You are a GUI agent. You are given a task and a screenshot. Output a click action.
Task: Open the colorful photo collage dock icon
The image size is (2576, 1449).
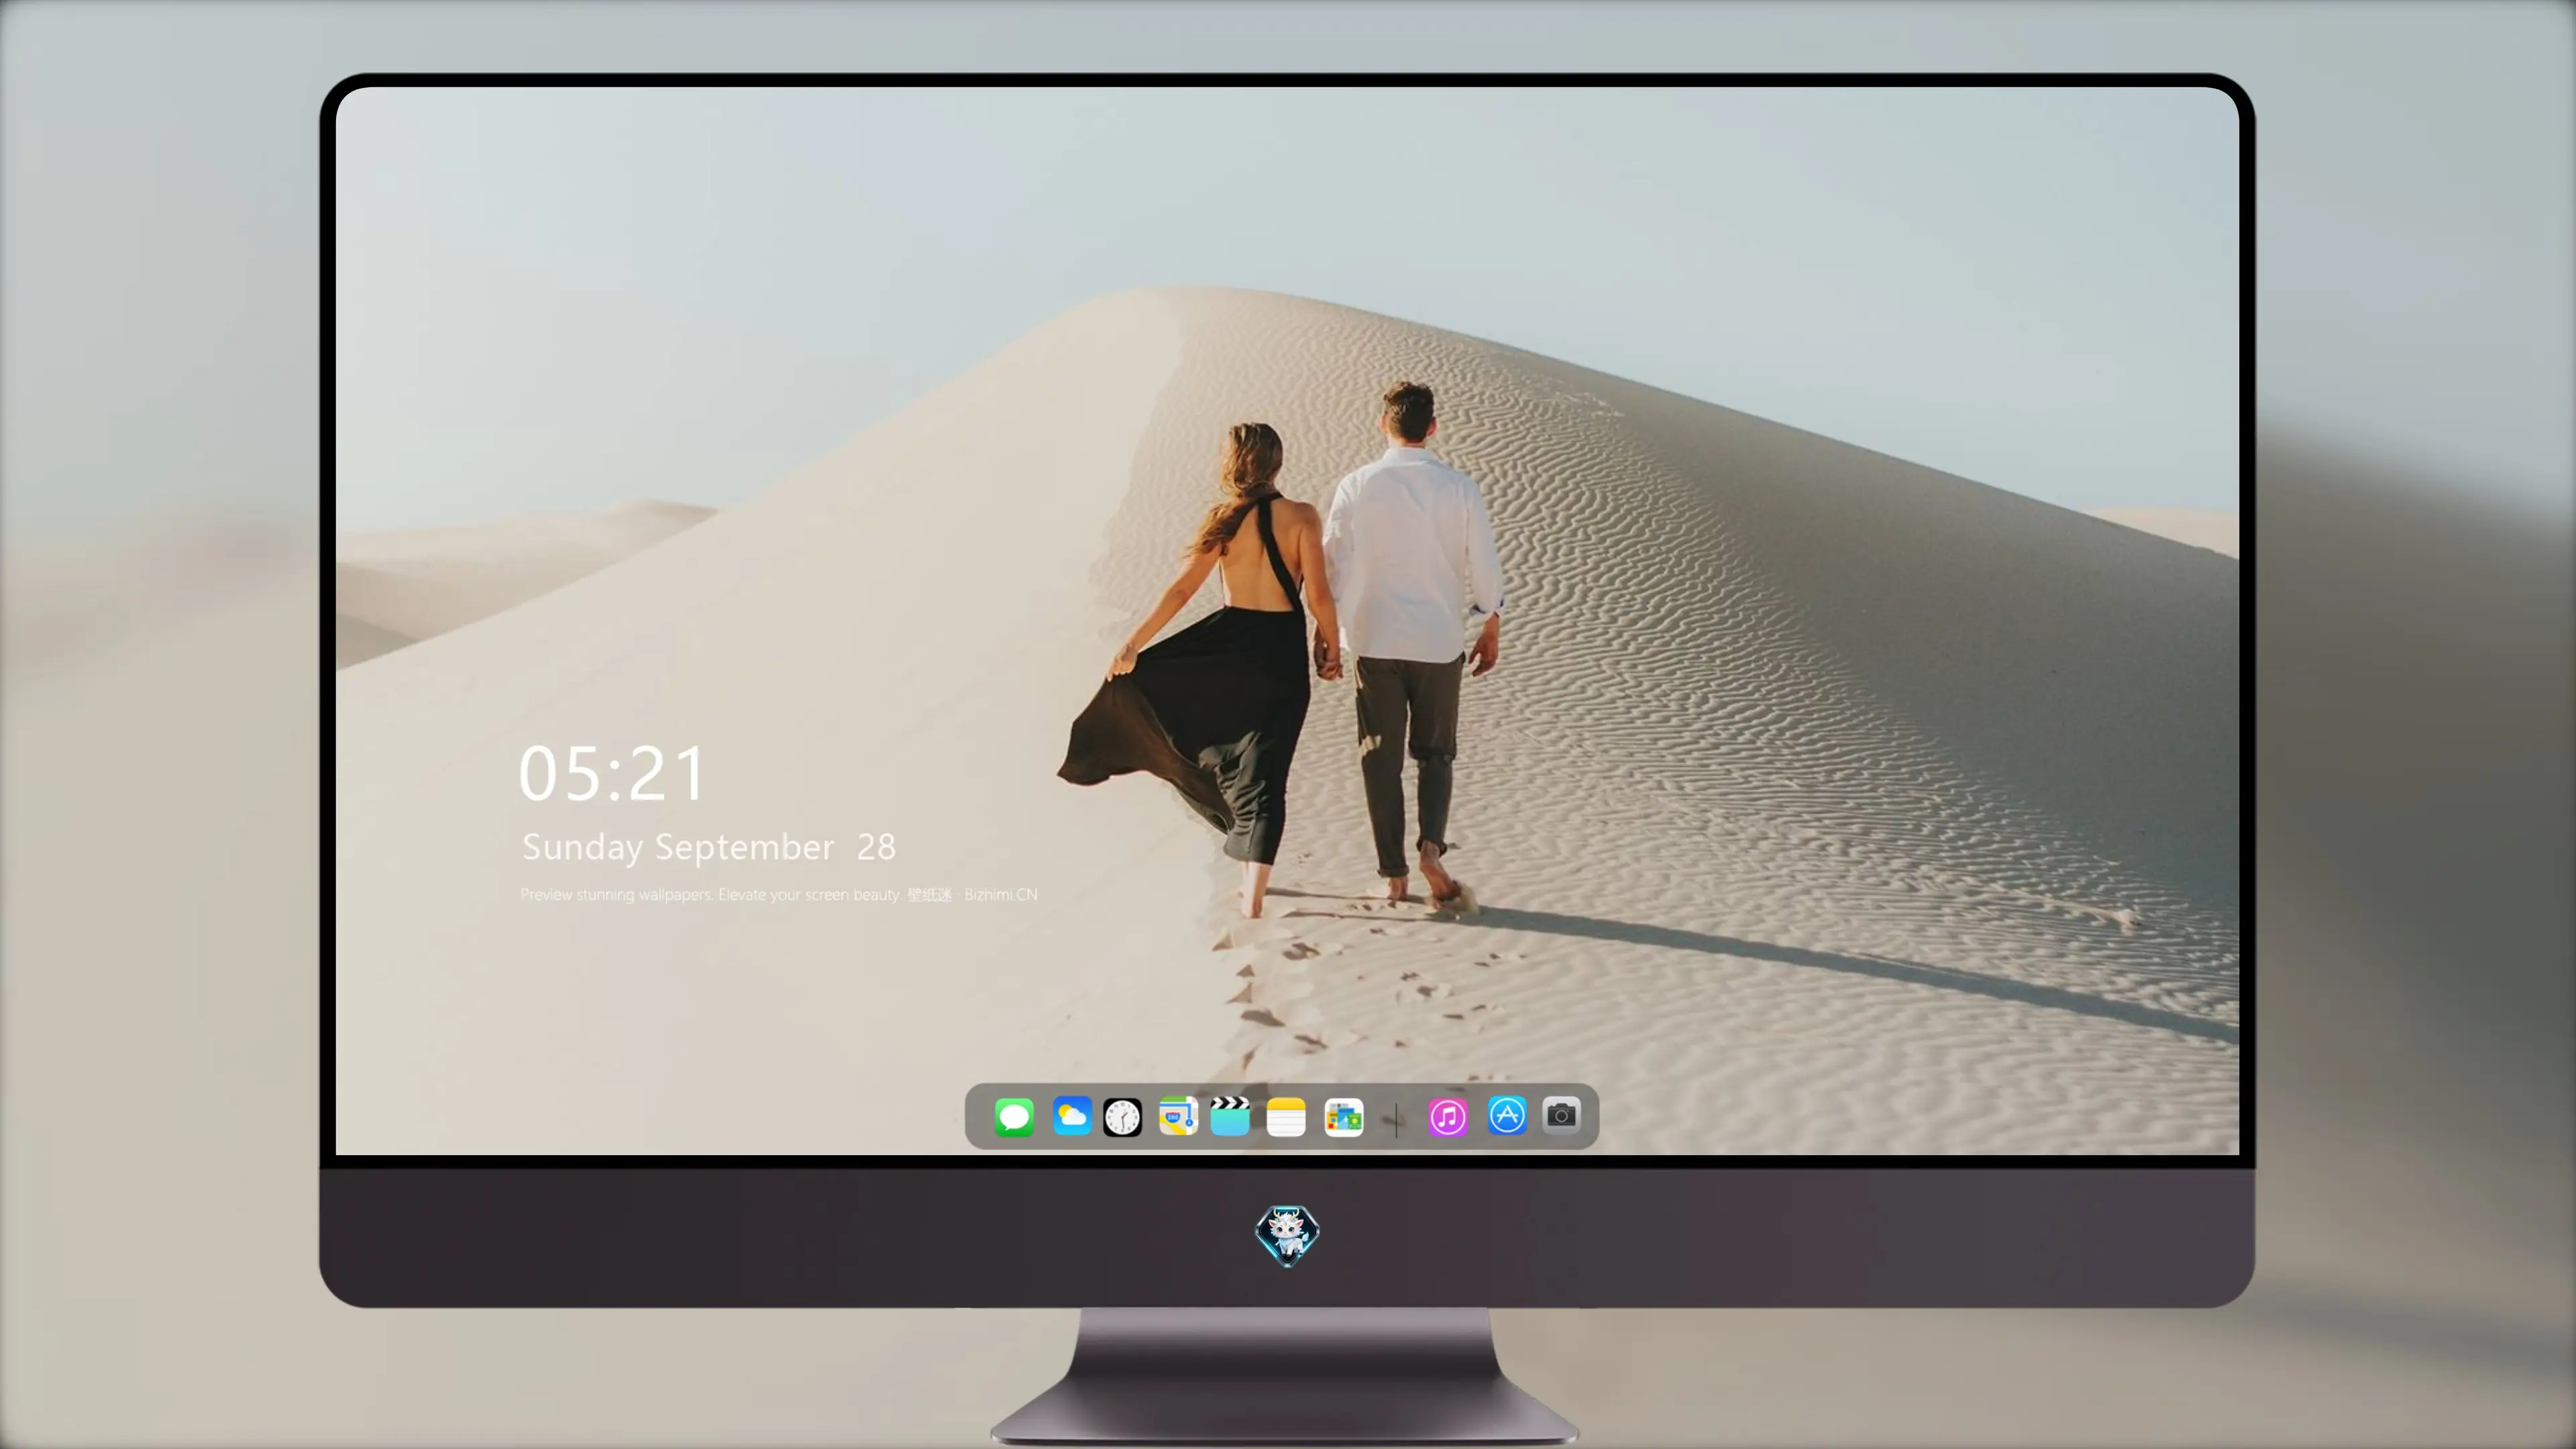pyautogui.click(x=1344, y=1117)
